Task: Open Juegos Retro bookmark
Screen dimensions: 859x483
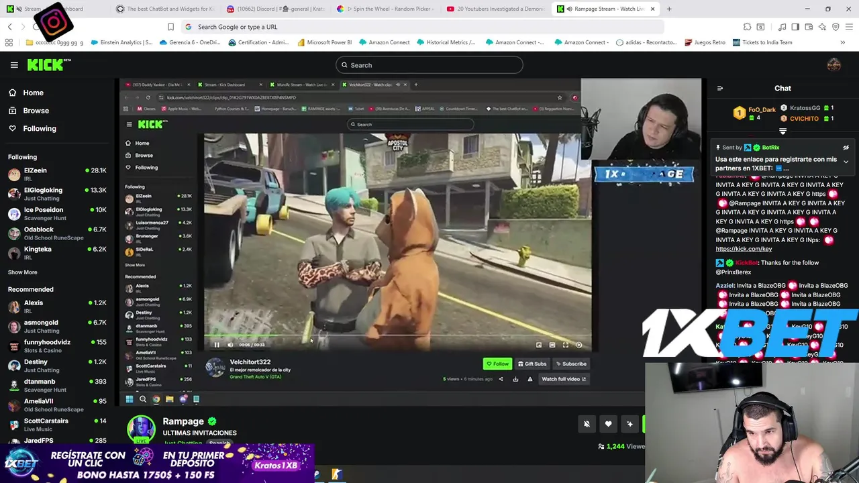Action: (705, 42)
